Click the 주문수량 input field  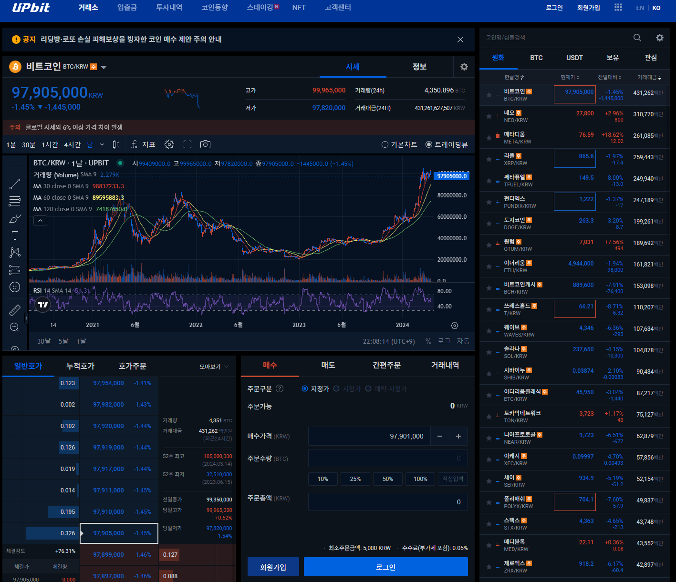pos(388,458)
